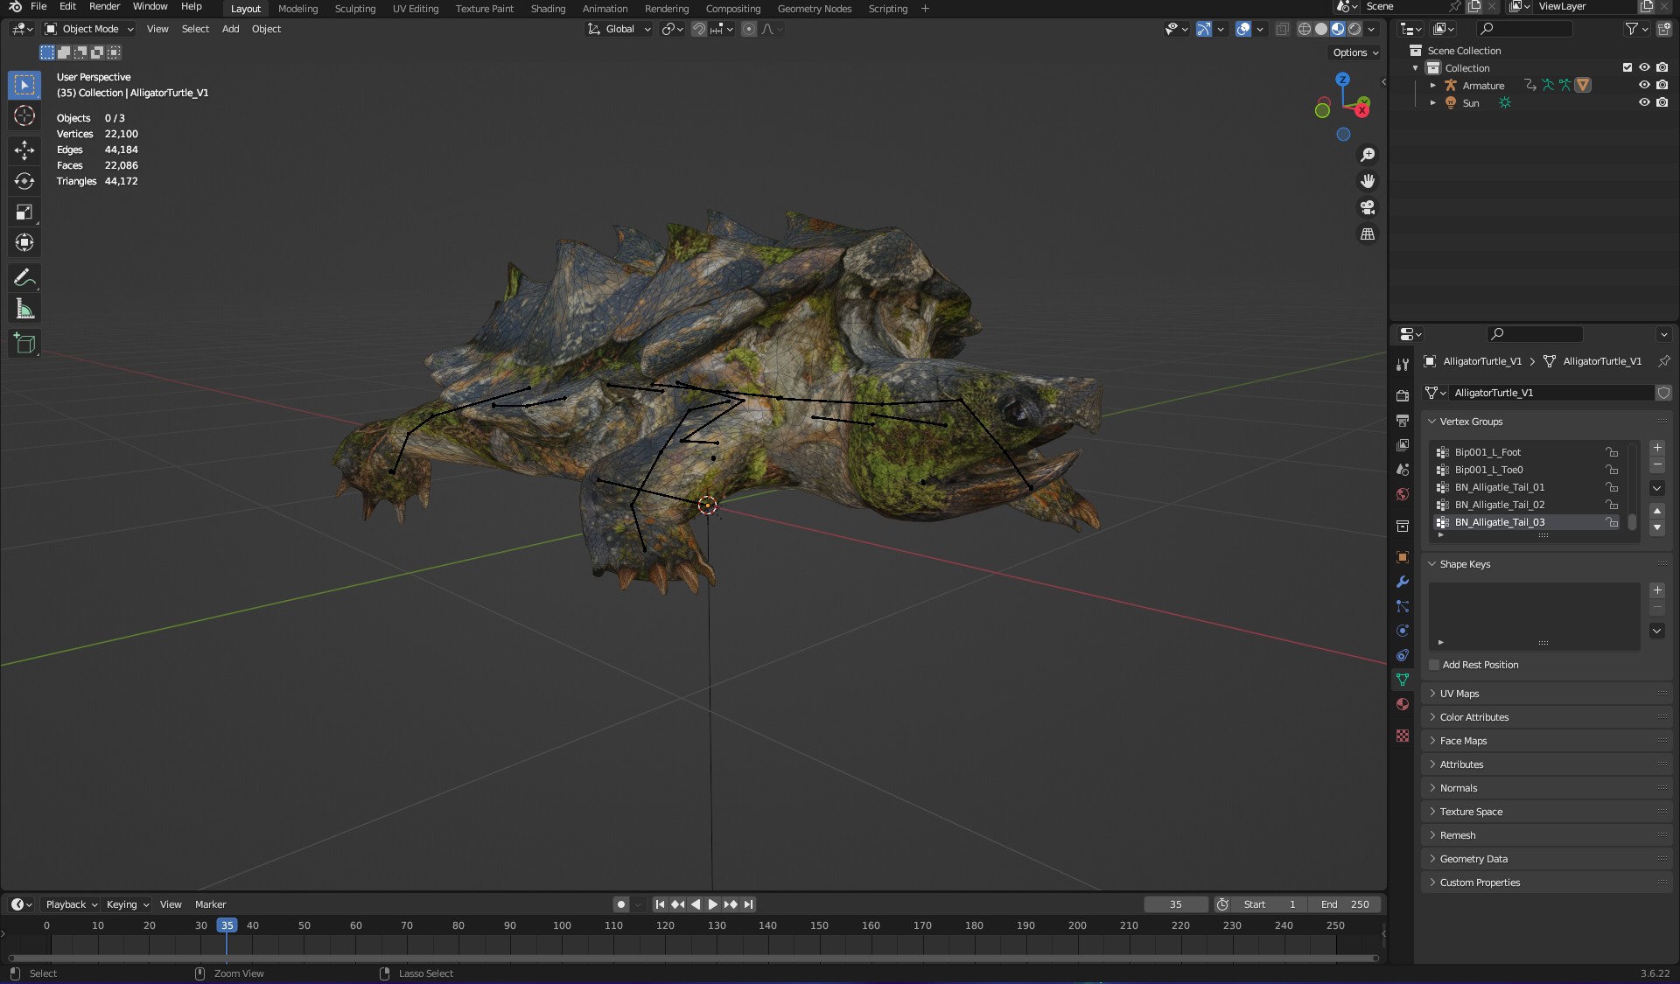Open the File menu
This screenshot has width=1680, height=984.
38,6
